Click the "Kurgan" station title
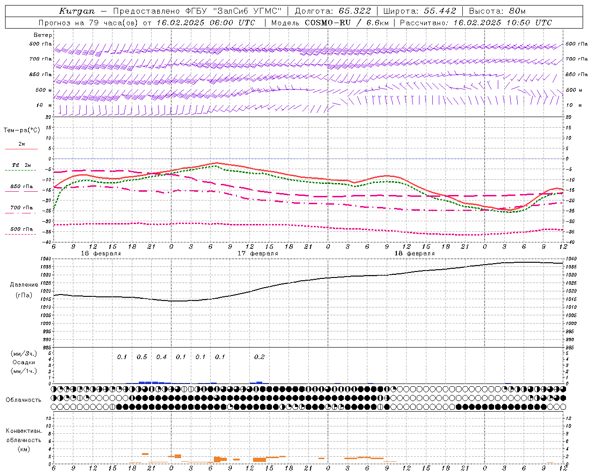The image size is (590, 472). tap(77, 11)
